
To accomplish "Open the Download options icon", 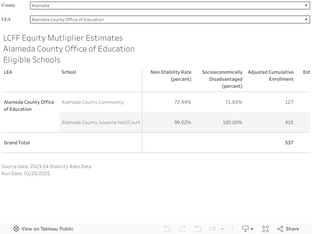I will pos(248,229).
